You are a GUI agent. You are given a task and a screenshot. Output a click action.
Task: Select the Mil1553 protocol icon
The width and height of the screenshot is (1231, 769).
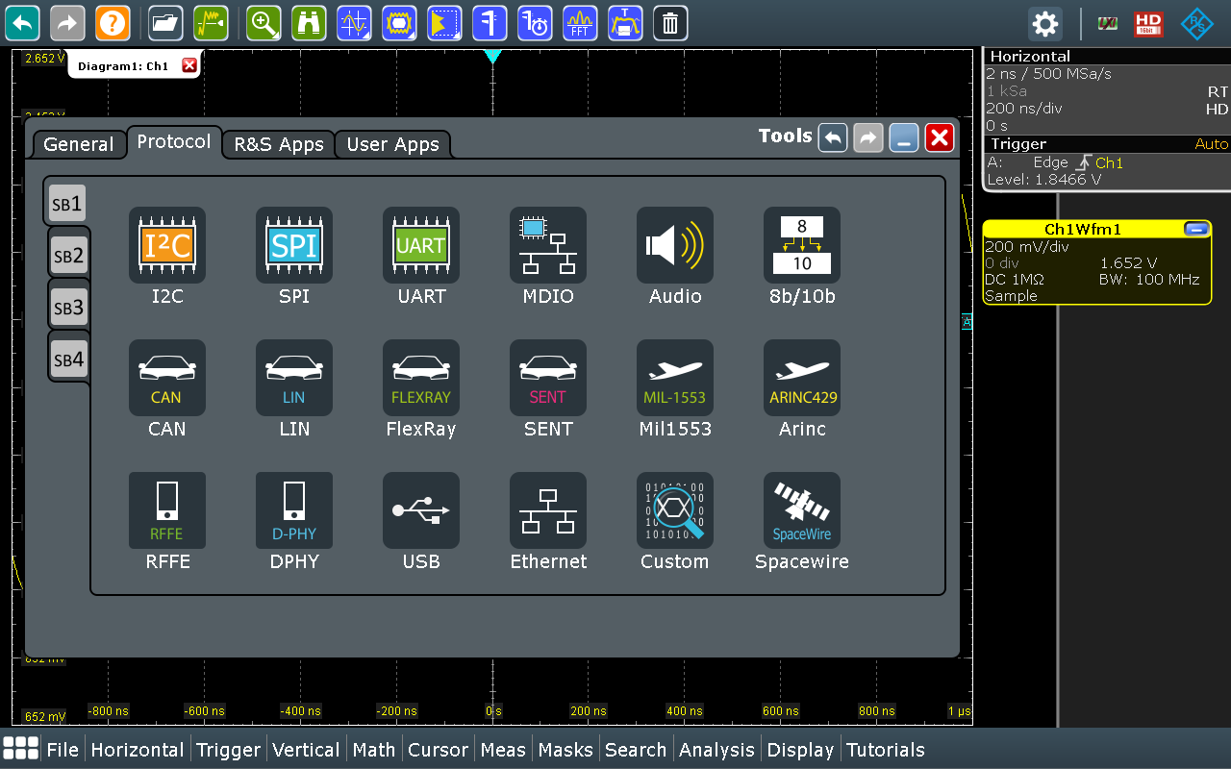point(675,379)
